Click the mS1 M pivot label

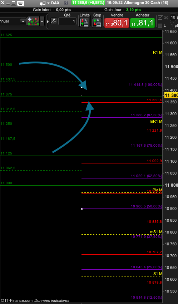(156, 232)
